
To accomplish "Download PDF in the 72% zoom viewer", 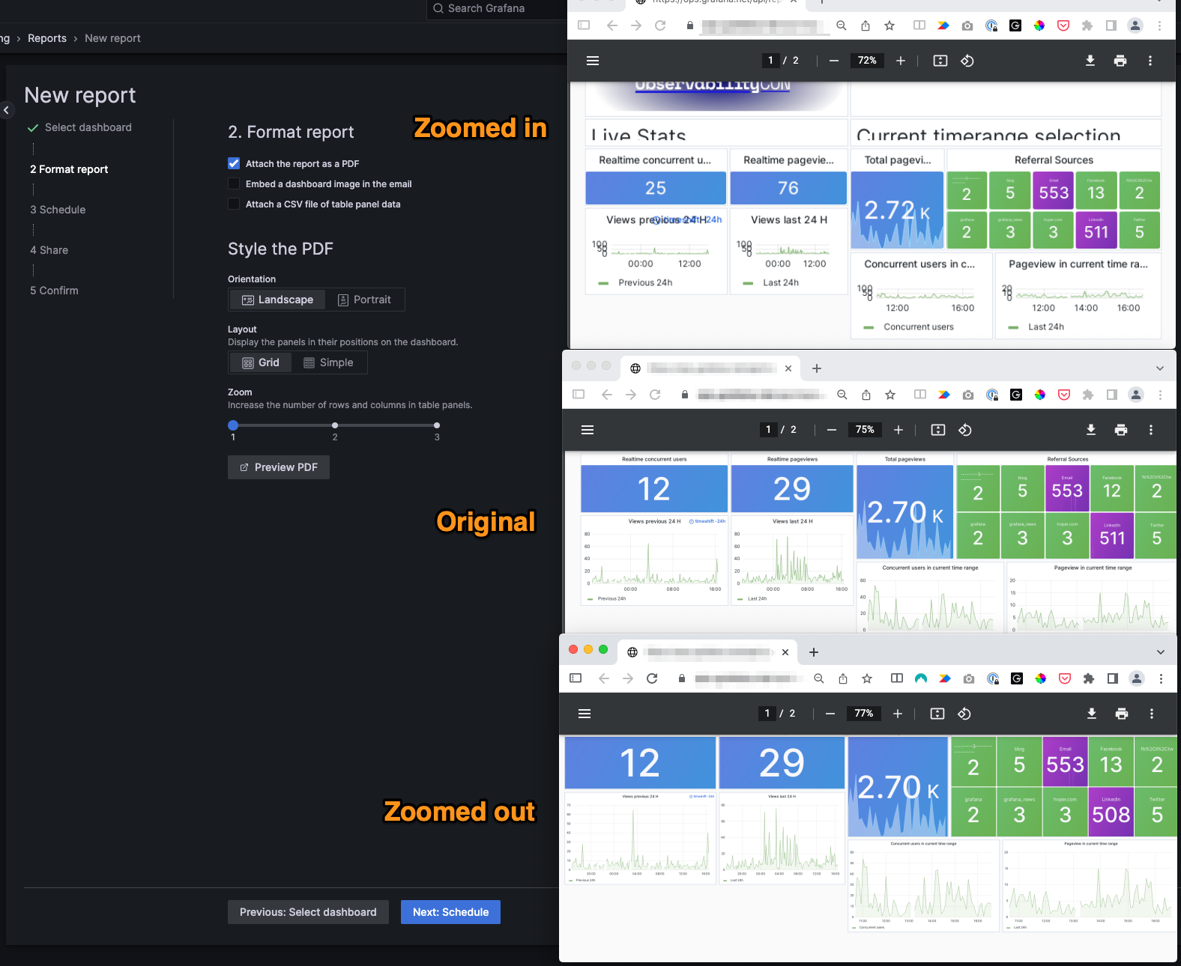I will (x=1090, y=61).
